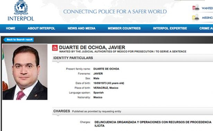Open the ABOUT INTERPOL menu
Image resolution: width=213 pixels, height=131 pixels.
coord(41,28)
